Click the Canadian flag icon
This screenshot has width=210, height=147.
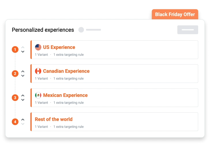tap(38, 71)
